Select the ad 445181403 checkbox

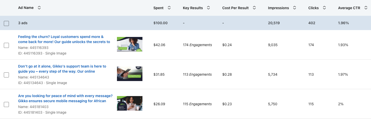6,104
